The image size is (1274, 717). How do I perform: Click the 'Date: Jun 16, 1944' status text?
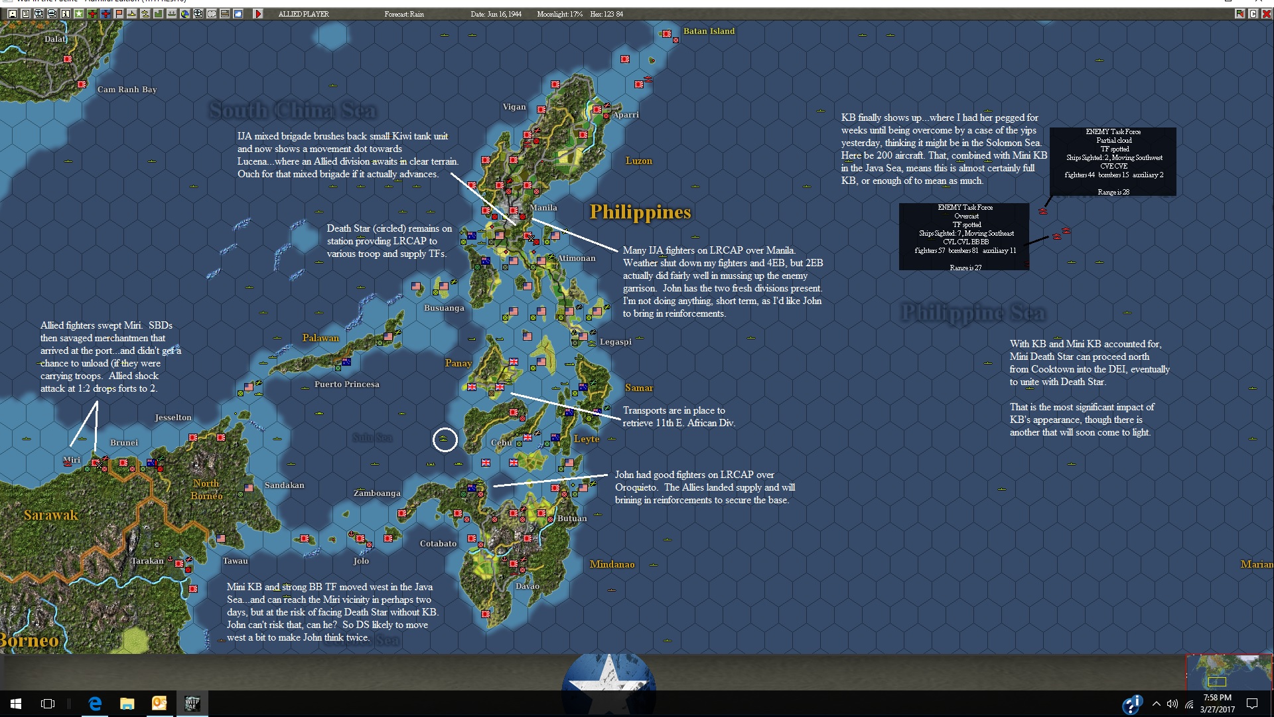coord(496,14)
